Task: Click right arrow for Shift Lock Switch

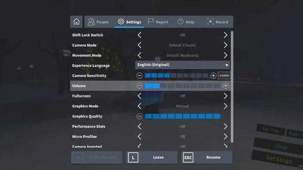Action: 225,35
